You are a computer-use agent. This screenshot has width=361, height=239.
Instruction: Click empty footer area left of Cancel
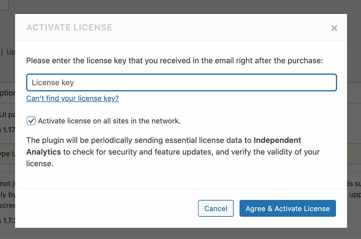click(x=106, y=208)
